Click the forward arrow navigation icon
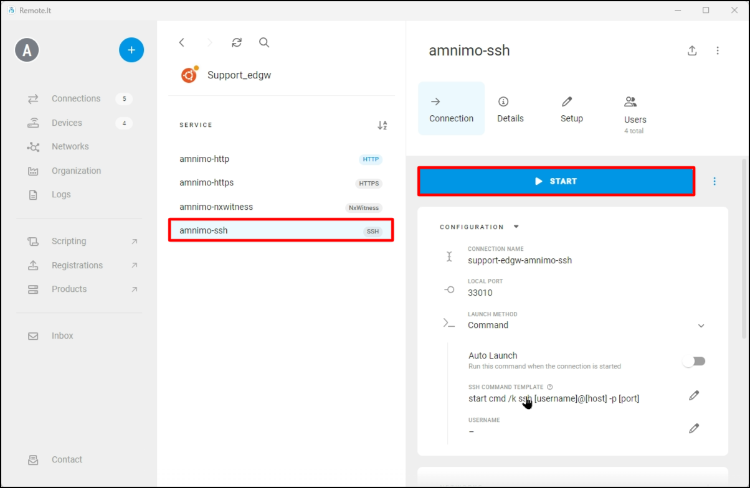This screenshot has height=488, width=750. tap(209, 42)
